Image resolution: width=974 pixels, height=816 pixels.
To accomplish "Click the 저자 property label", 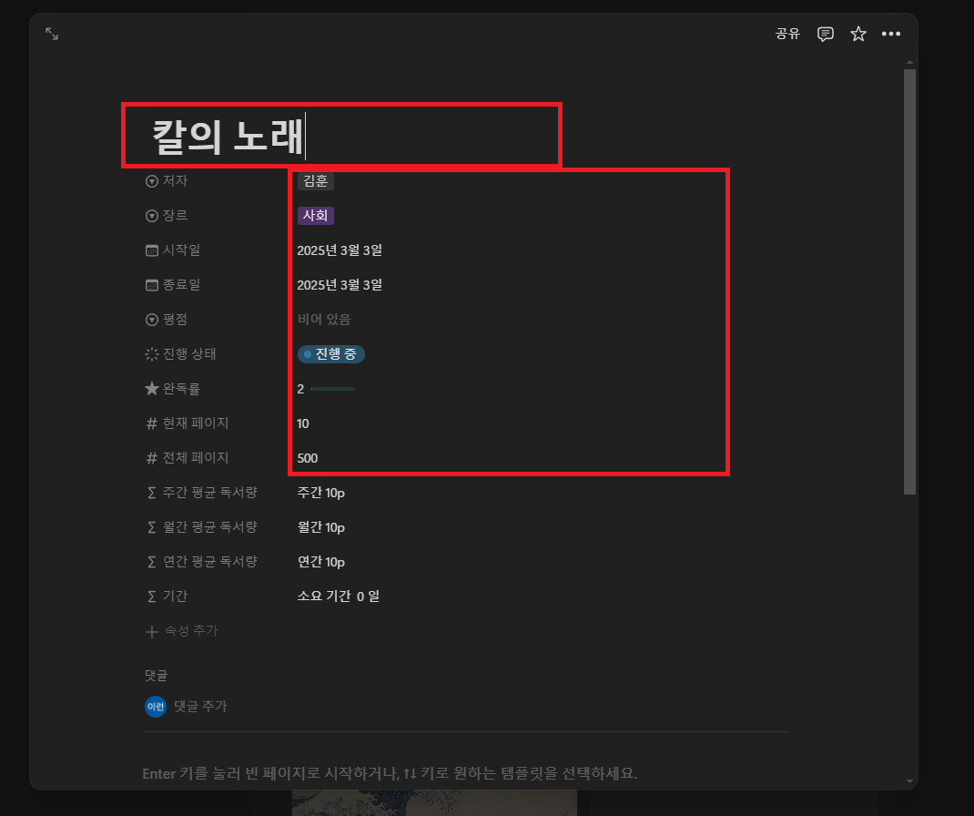I will pos(175,181).
